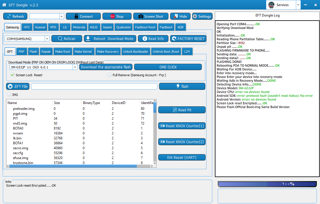Open the .EFT File browse button
This screenshot has height=204, width=320.
pyautogui.click(x=18, y=86)
